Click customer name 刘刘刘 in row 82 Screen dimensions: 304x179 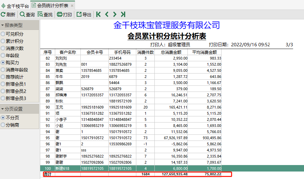[x=61, y=58]
